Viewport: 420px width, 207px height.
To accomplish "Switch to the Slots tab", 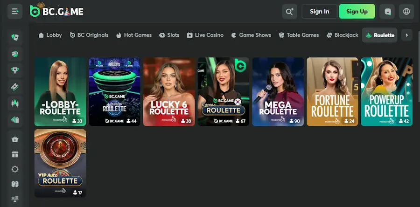I will pos(169,35).
